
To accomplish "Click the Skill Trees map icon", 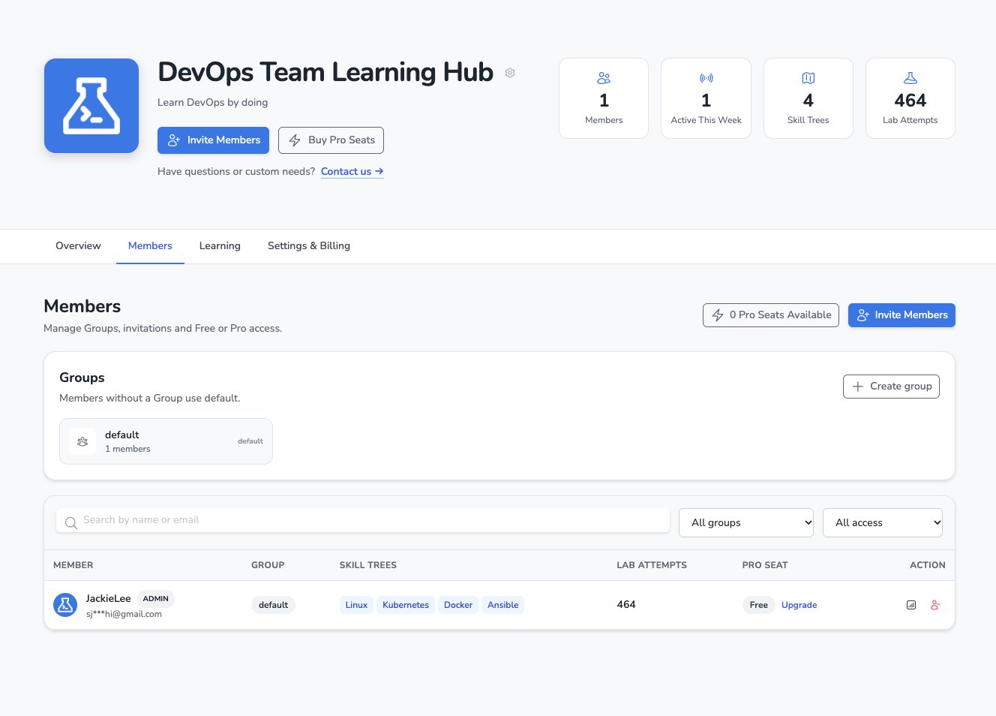I will click(808, 78).
